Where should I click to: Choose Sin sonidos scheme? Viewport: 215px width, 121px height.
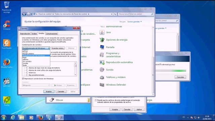click(36, 62)
